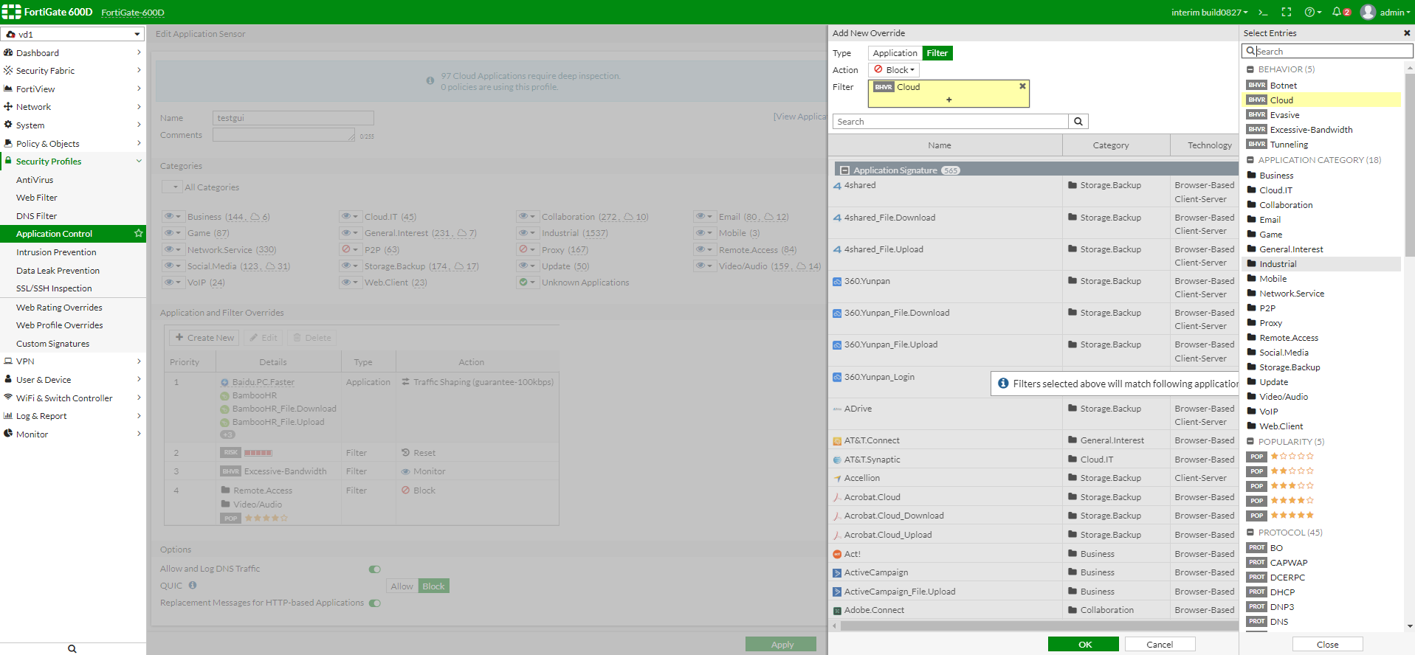Open the All Categories action dropdown

point(172,187)
